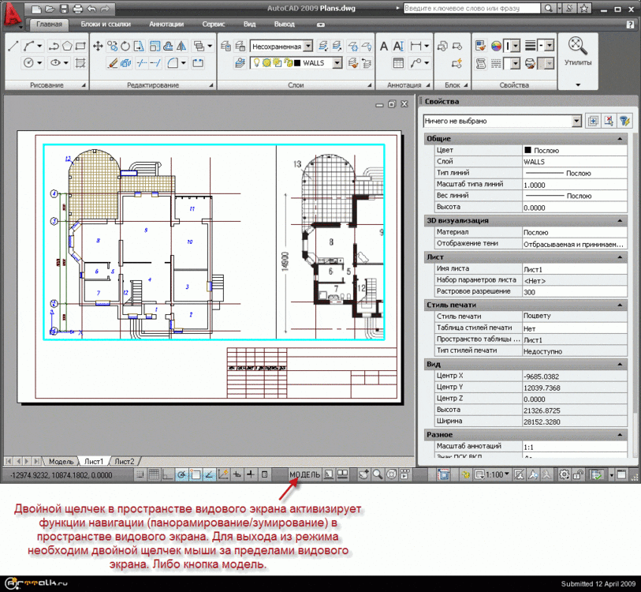Toggle Polar tracking in the status bar

(181, 474)
